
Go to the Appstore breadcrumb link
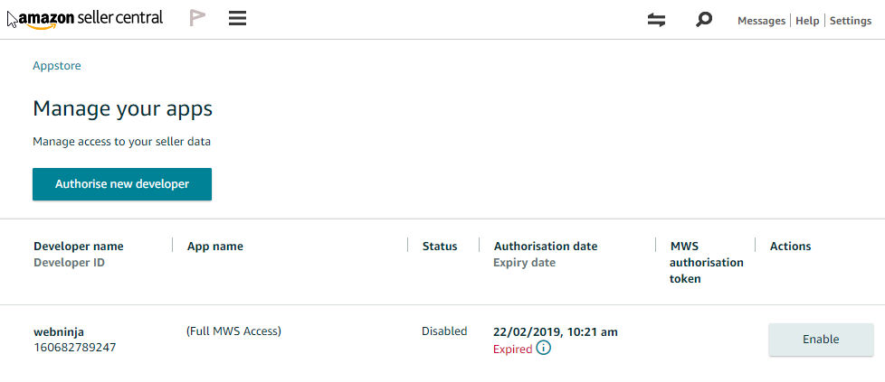tap(57, 66)
